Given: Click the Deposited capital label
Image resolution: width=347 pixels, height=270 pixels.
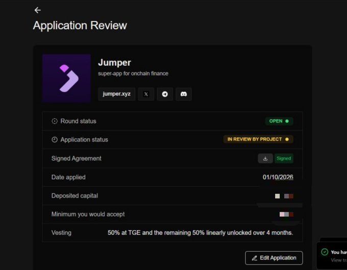Looking at the screenshot, I should coord(75,196).
